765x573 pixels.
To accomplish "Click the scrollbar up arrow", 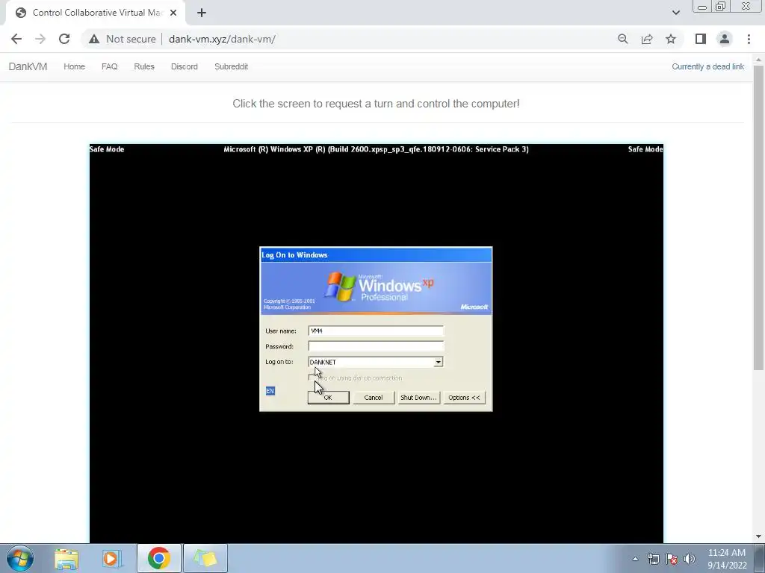I will point(758,60).
